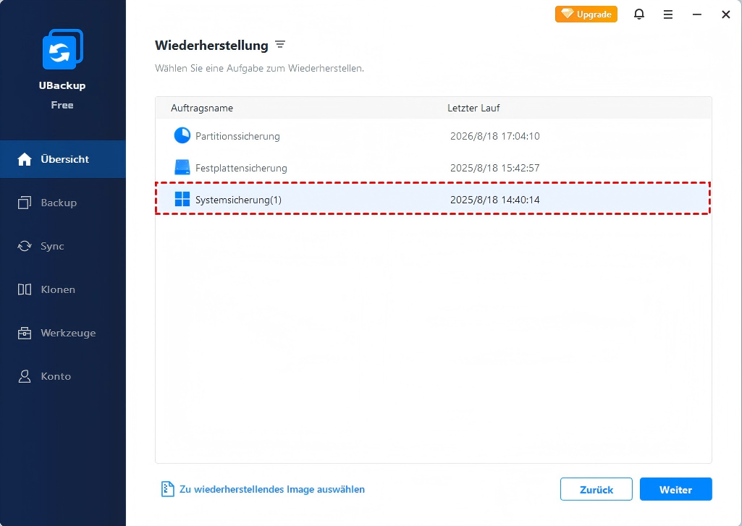Image resolution: width=742 pixels, height=526 pixels.
Task: Click the Festplattensicherung disk icon
Action: pyautogui.click(x=182, y=168)
